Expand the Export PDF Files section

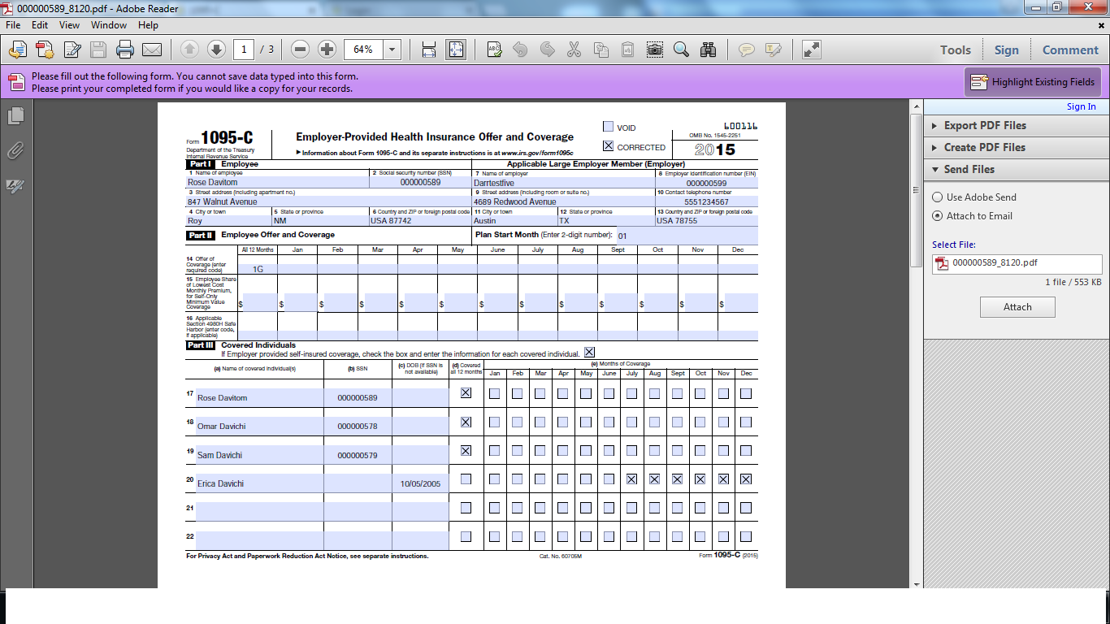tap(984, 126)
